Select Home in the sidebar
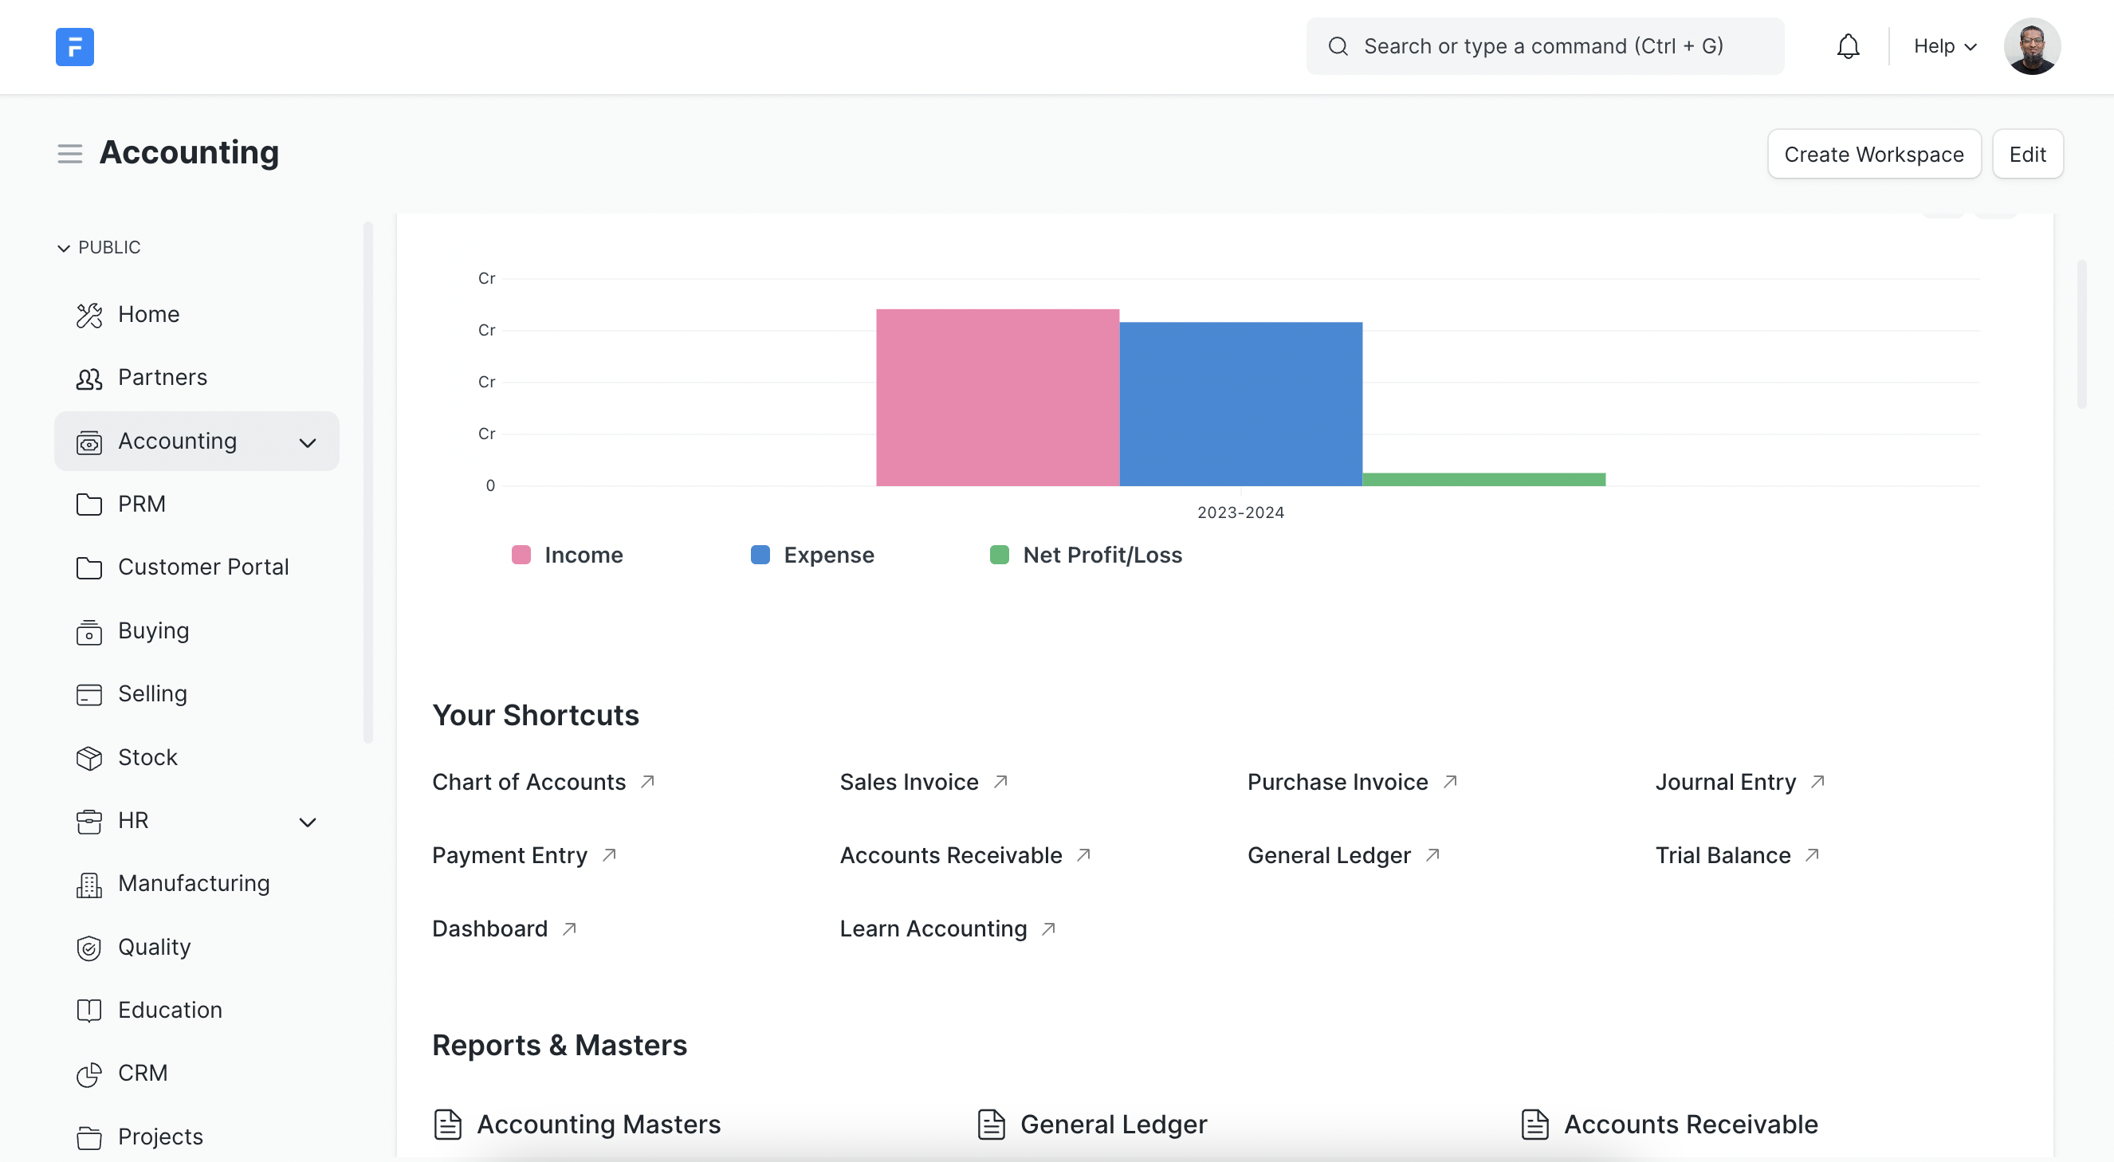Viewport: 2114px width, 1162px height. pos(148,314)
